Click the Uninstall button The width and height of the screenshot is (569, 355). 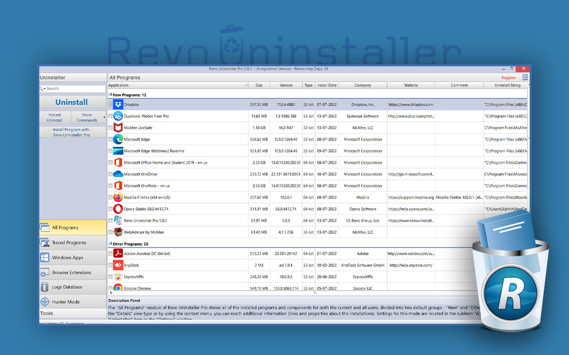tap(72, 102)
